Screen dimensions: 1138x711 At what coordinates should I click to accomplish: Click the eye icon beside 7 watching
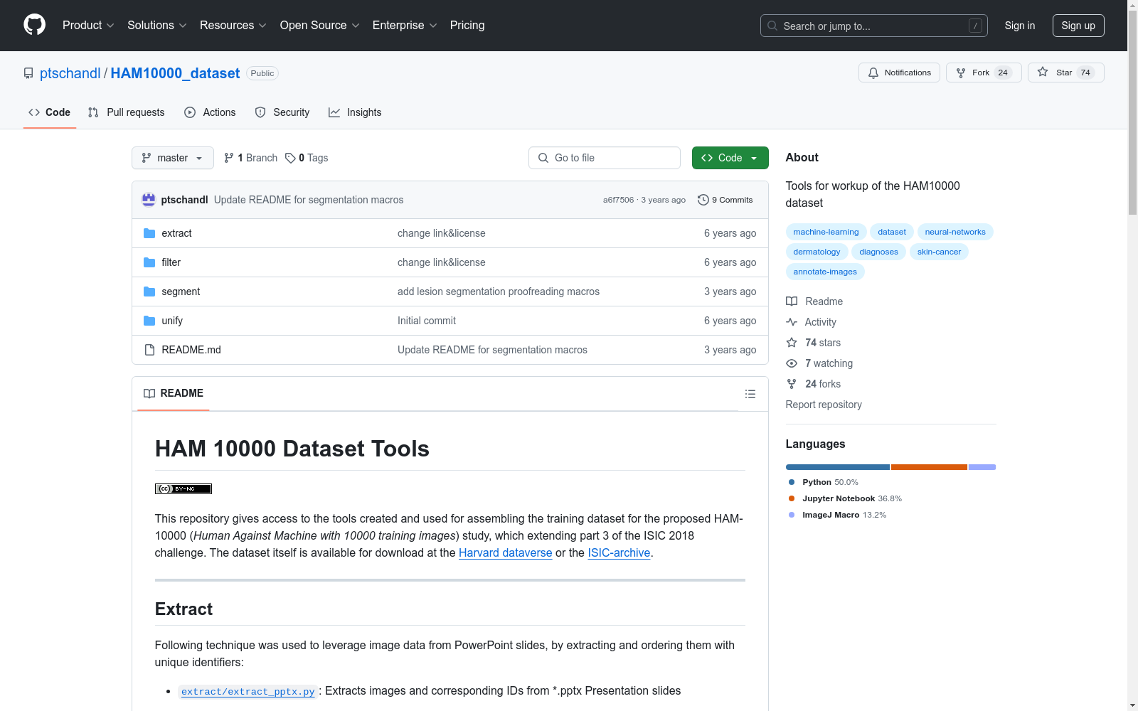pyautogui.click(x=792, y=363)
